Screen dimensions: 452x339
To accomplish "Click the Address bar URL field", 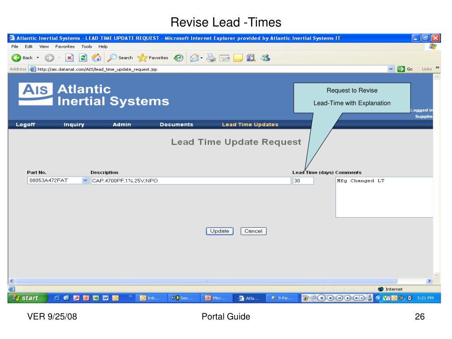I will tap(212, 69).
